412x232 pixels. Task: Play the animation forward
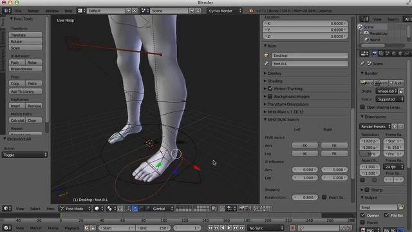(x=229, y=227)
